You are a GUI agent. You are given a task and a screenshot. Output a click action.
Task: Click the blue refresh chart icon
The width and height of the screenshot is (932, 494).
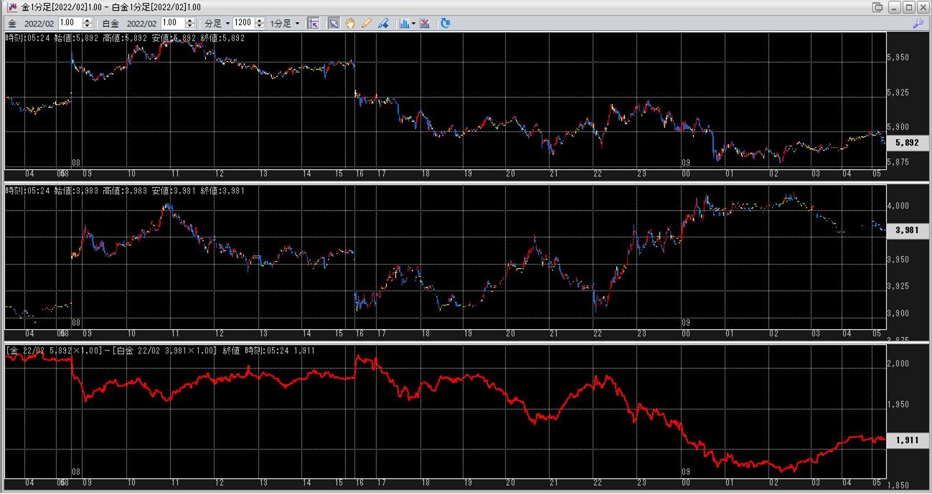446,23
